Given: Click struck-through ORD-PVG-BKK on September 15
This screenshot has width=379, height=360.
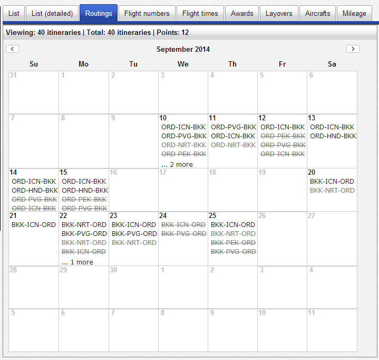Looking at the screenshot, I should tap(84, 209).
